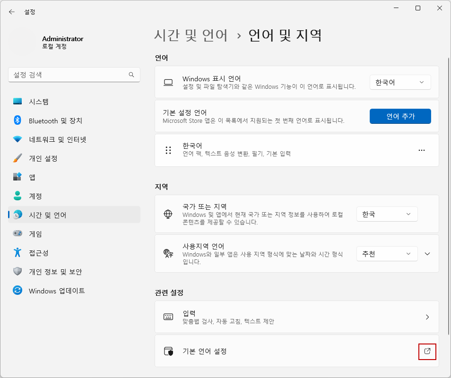Open the 입력 related settings row

[297, 317]
